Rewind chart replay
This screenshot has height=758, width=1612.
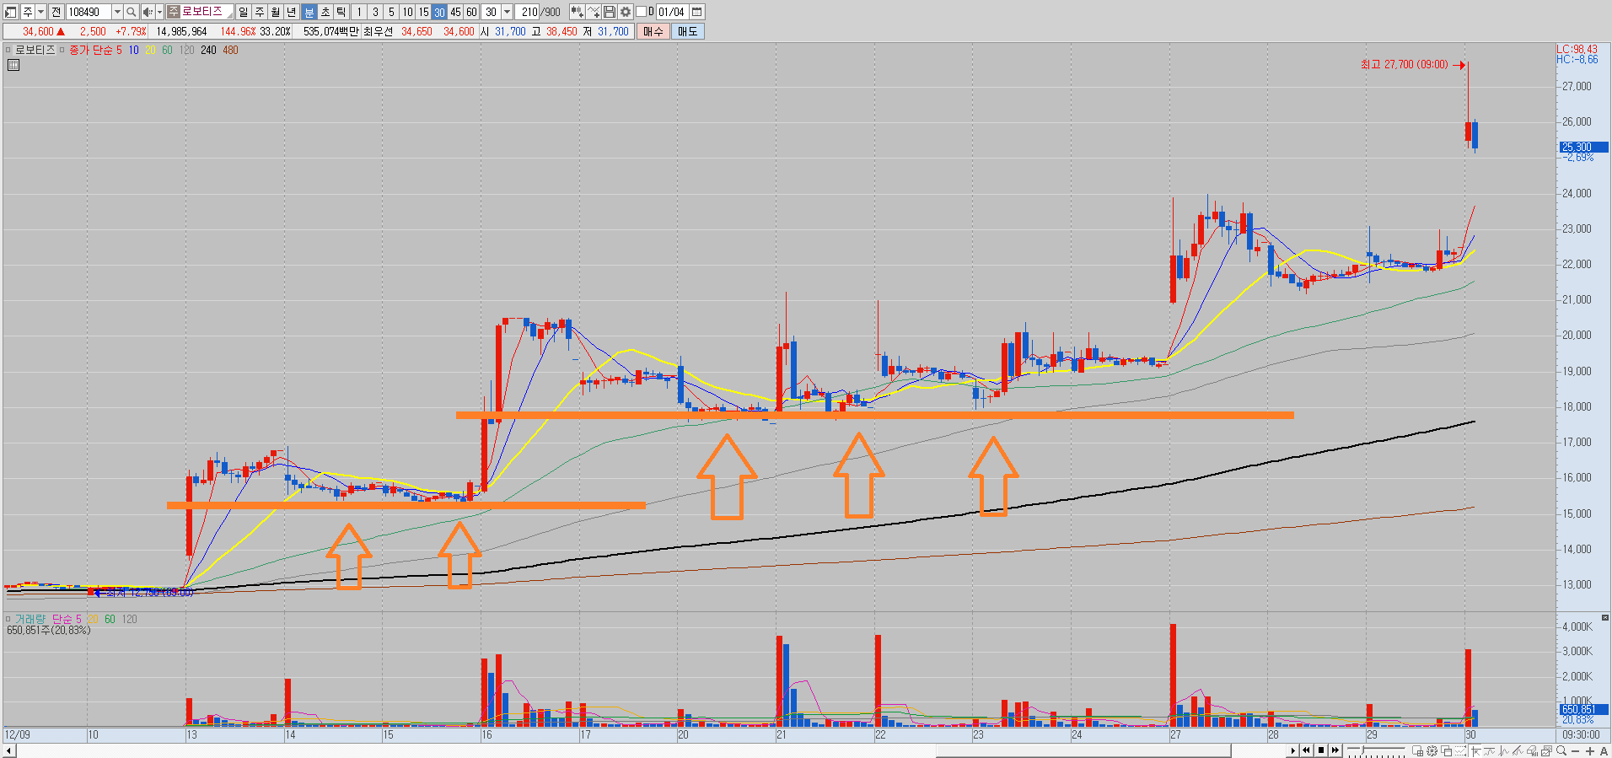[1307, 750]
